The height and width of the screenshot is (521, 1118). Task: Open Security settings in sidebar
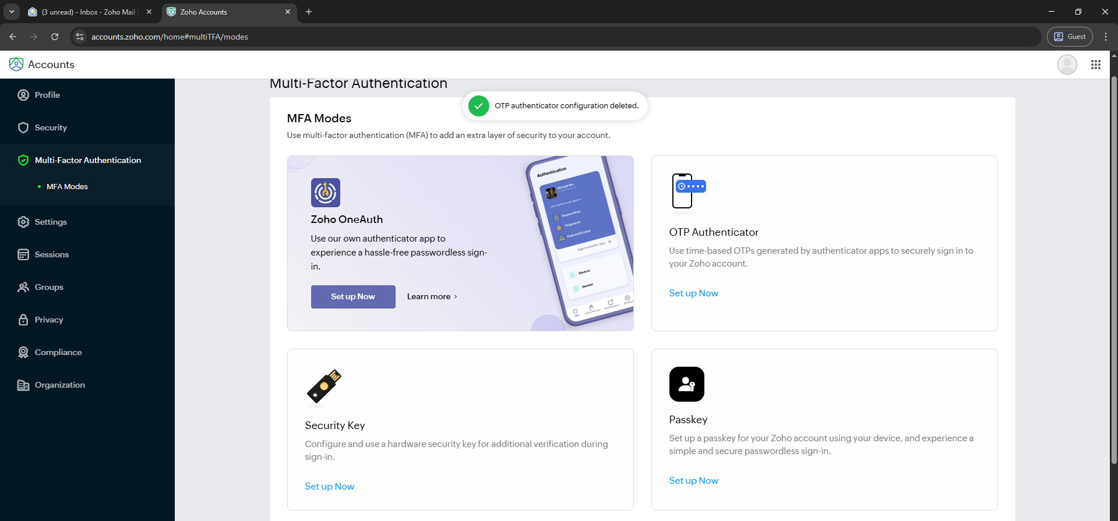coord(51,127)
